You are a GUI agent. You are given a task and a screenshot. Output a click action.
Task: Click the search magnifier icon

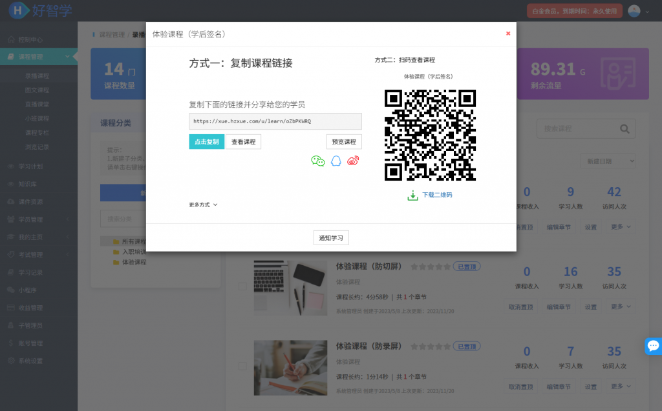point(625,129)
